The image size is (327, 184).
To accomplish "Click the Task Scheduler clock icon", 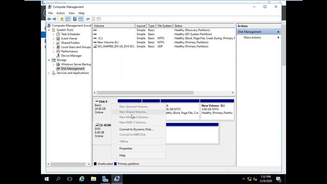I will [58, 34].
